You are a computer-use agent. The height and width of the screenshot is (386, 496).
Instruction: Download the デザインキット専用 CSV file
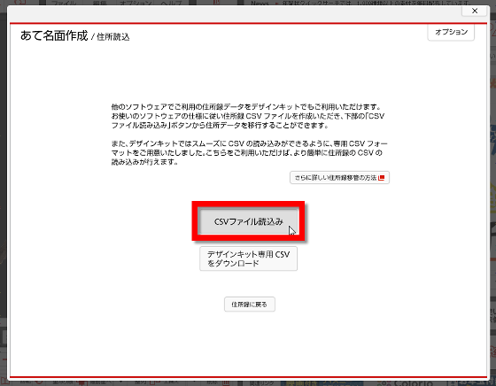pyautogui.click(x=248, y=259)
